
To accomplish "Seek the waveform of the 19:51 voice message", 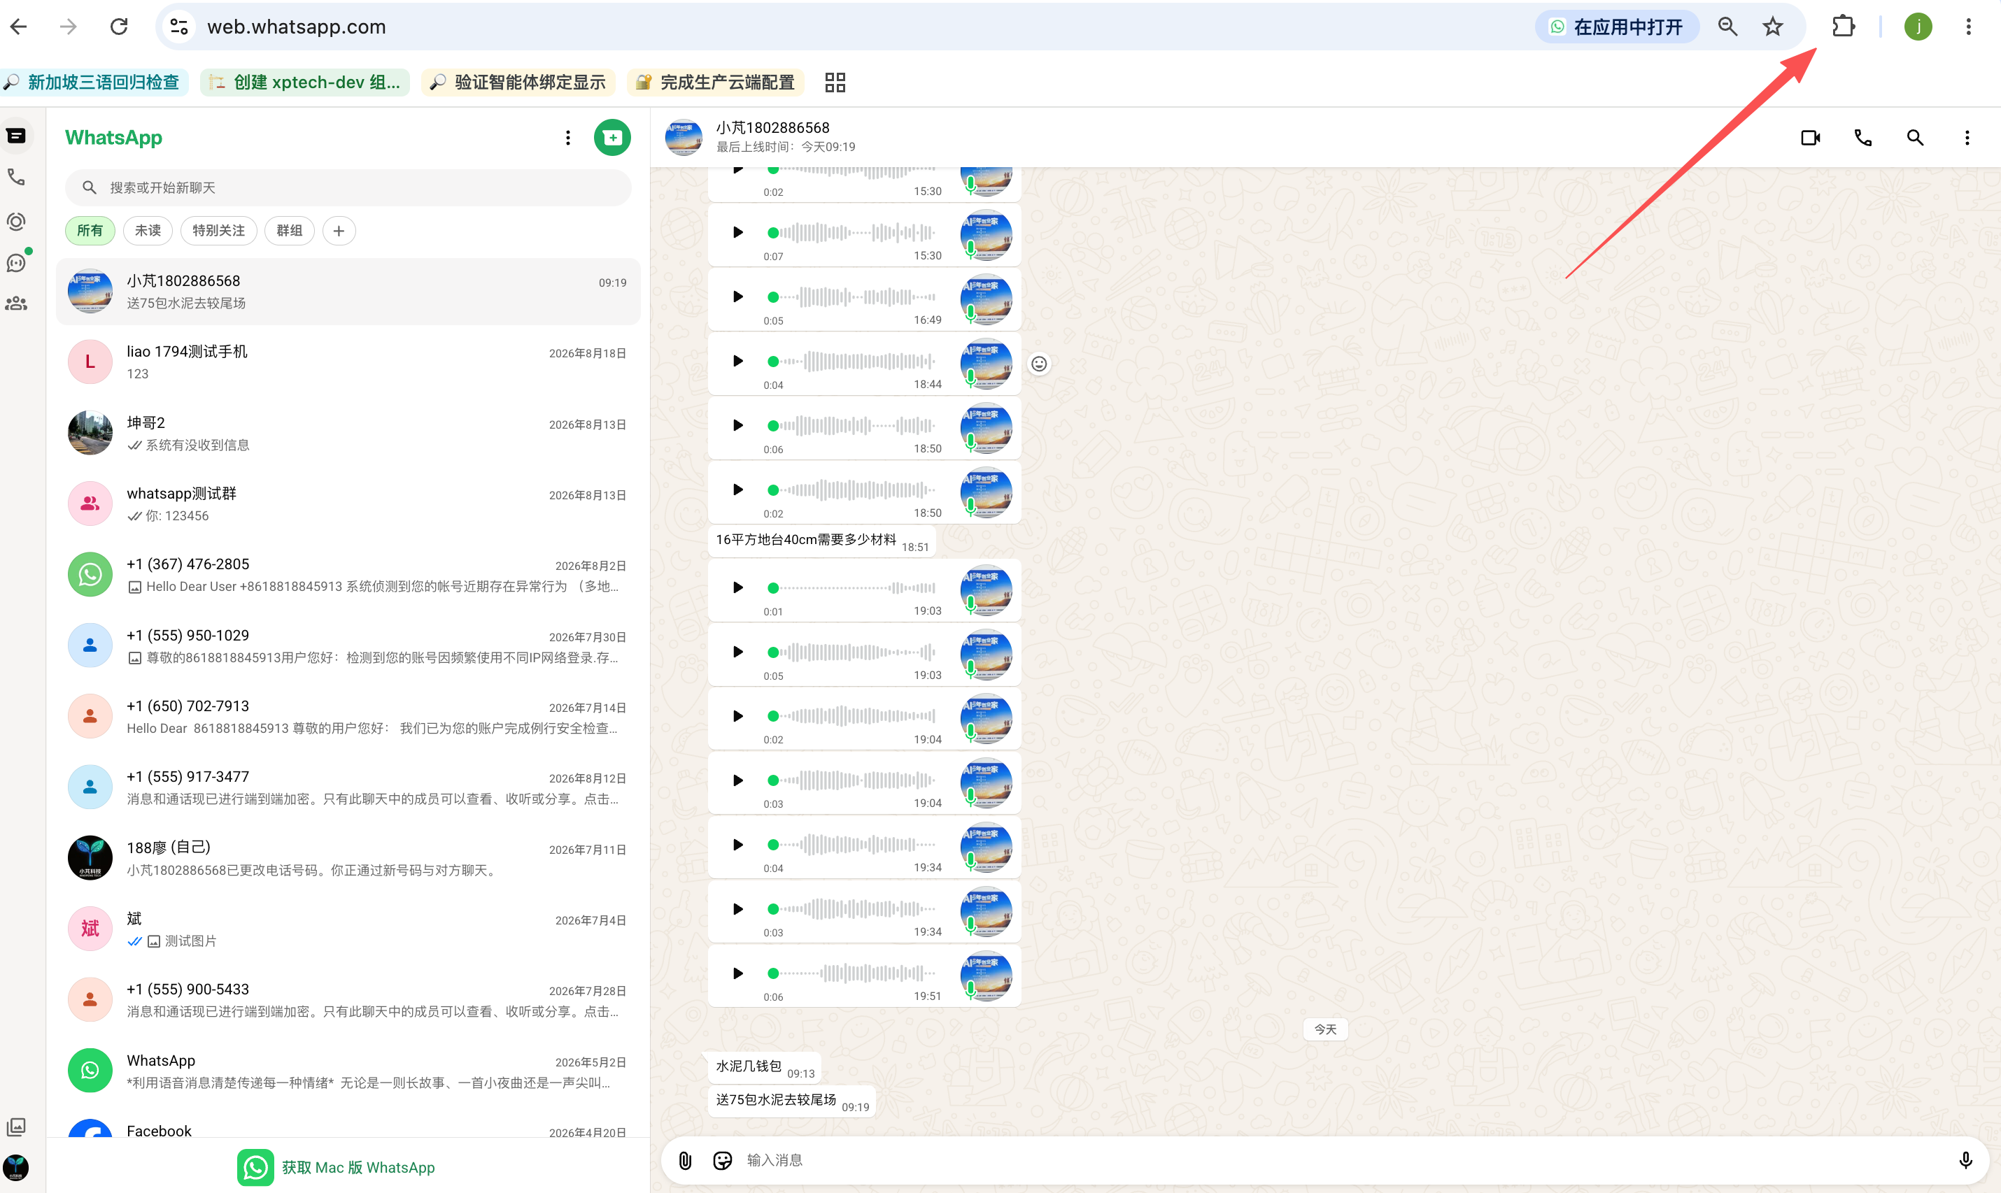I will pyautogui.click(x=851, y=973).
